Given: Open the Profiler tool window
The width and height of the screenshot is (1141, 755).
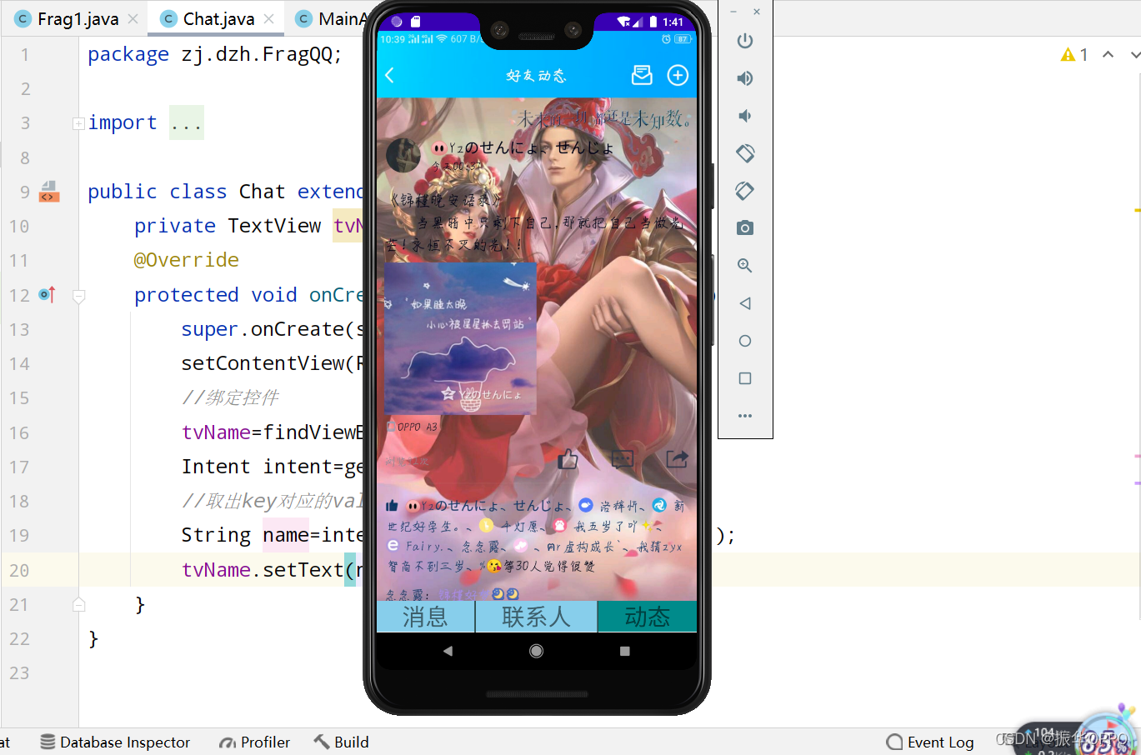Looking at the screenshot, I should click(x=255, y=742).
